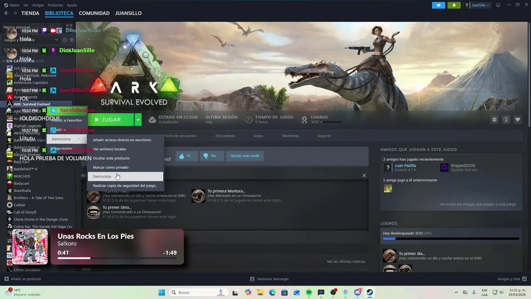Select Crime Simulator in the library list

[x=27, y=270]
